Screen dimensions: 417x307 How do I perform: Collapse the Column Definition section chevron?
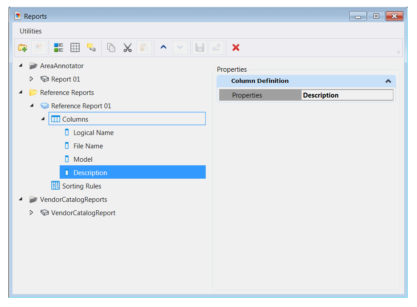[x=388, y=81]
